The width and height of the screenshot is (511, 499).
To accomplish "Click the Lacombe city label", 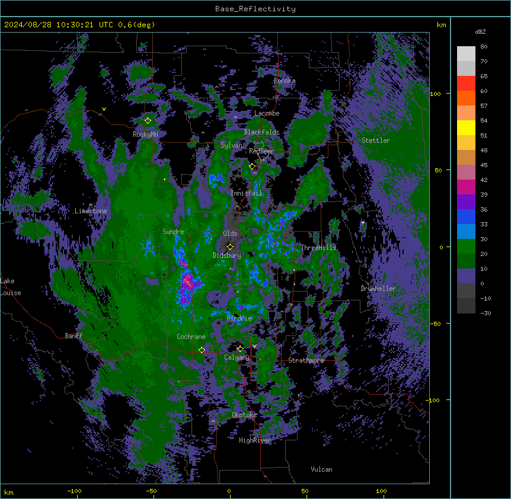I will (267, 113).
